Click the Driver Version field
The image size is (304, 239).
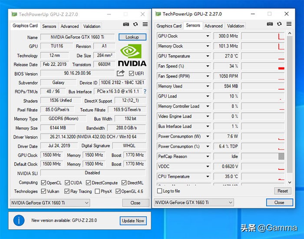[93, 137]
